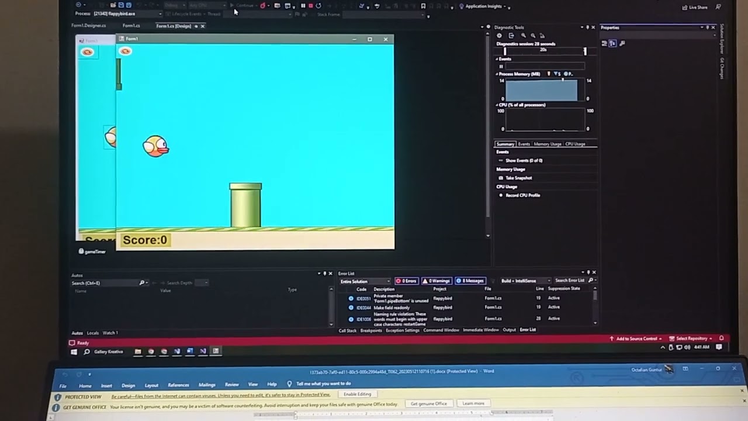Pin the Diagnostic Tools panel
748x421 pixels.
pyautogui.click(x=588, y=27)
